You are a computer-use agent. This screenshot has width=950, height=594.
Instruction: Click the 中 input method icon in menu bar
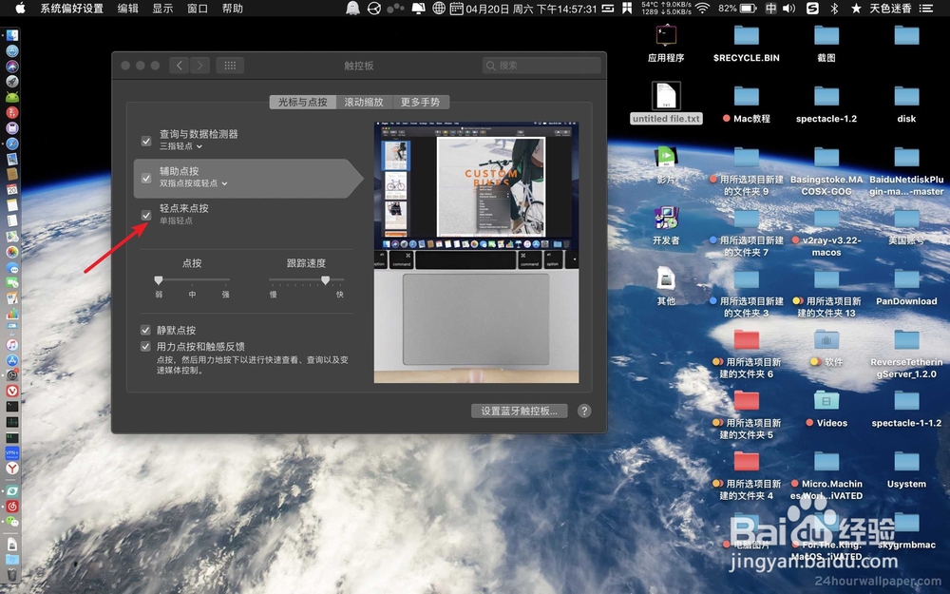pyautogui.click(x=770, y=9)
